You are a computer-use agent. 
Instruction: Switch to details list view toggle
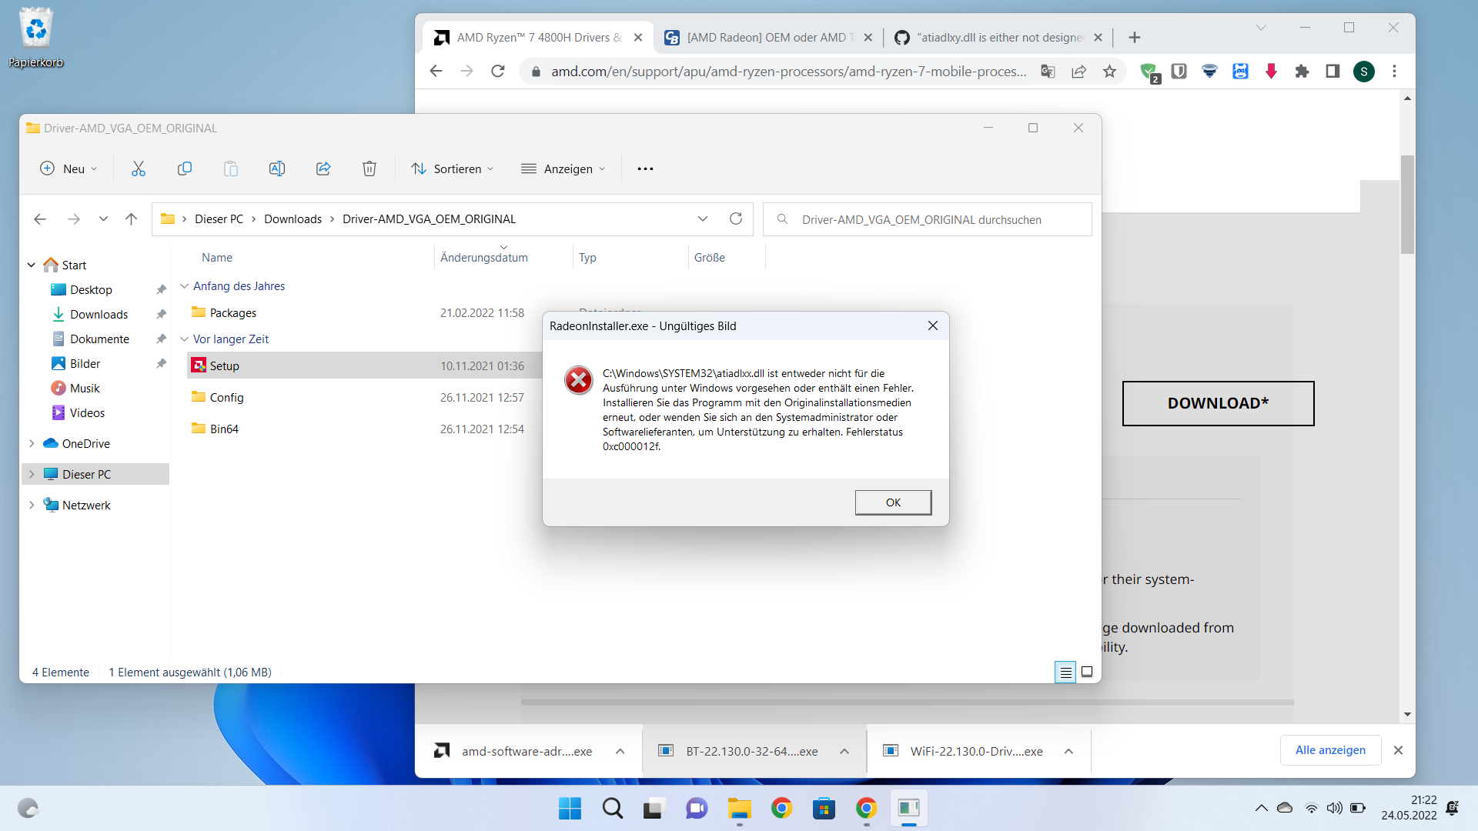1065,672
